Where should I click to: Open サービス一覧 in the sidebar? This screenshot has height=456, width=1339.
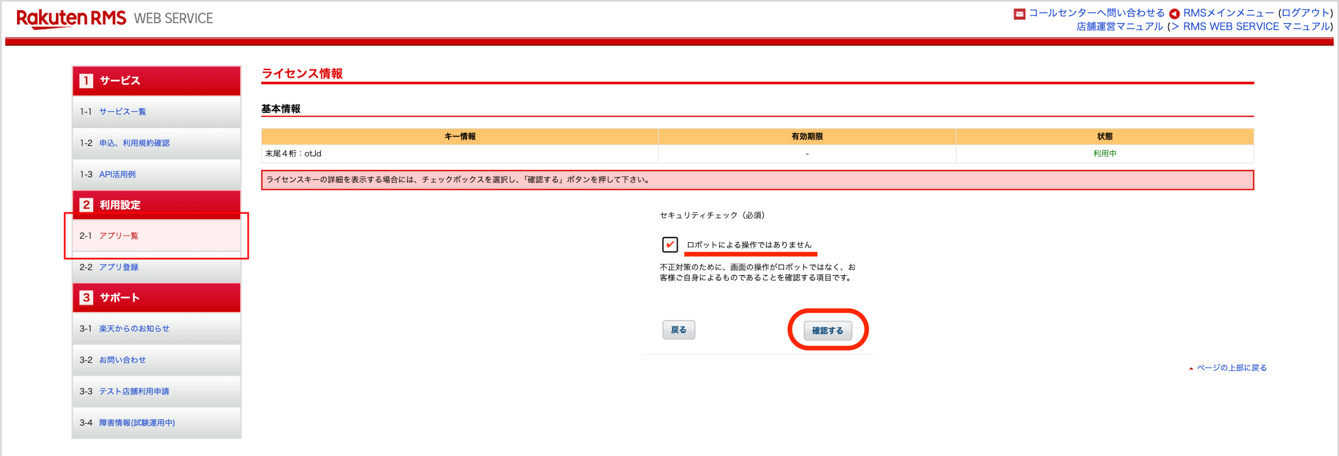(123, 112)
